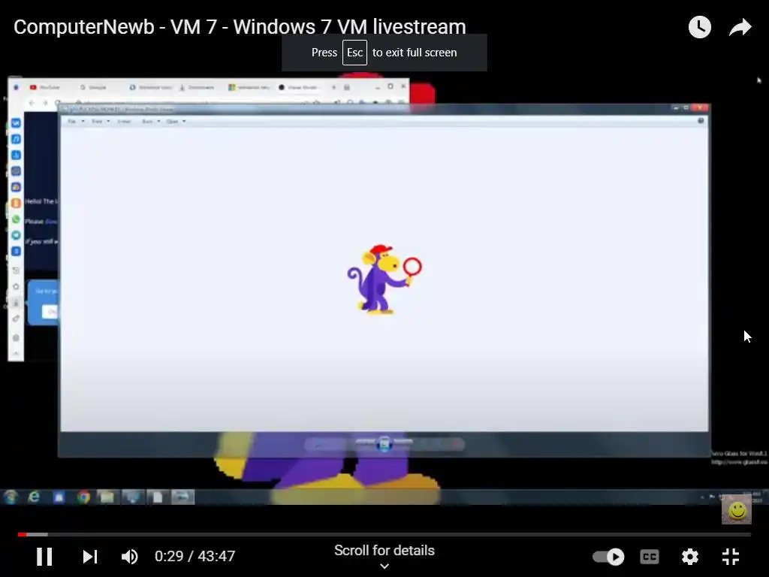The image size is (769, 577).
Task: Click the browser back arrow in the video
Action: (32, 102)
